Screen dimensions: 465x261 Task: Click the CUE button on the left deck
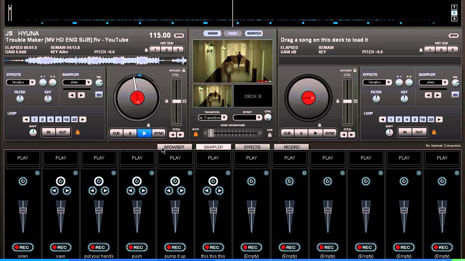(116, 133)
